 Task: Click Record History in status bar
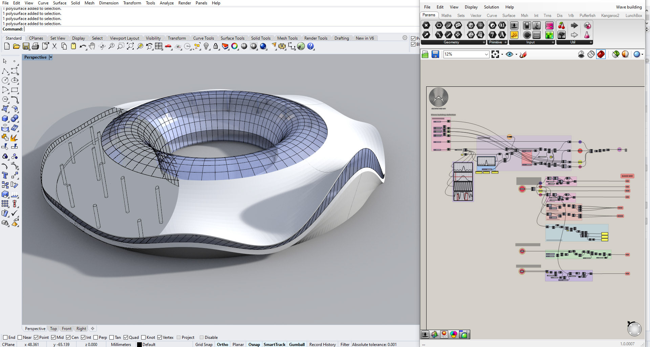pos(322,344)
